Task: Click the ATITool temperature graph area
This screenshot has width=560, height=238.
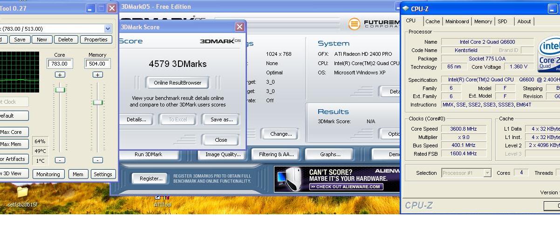Action: [x=20, y=72]
